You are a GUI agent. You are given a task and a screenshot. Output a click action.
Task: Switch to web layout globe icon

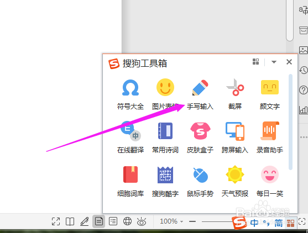[127, 221]
